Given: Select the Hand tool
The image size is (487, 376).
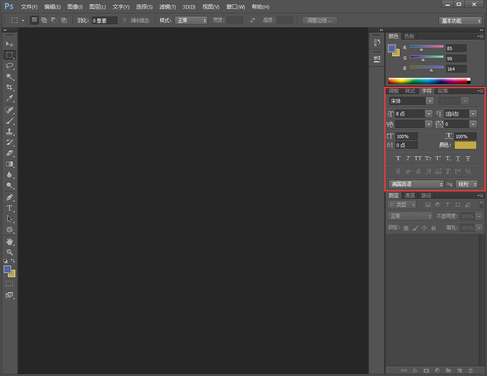Looking at the screenshot, I should click(x=9, y=241).
